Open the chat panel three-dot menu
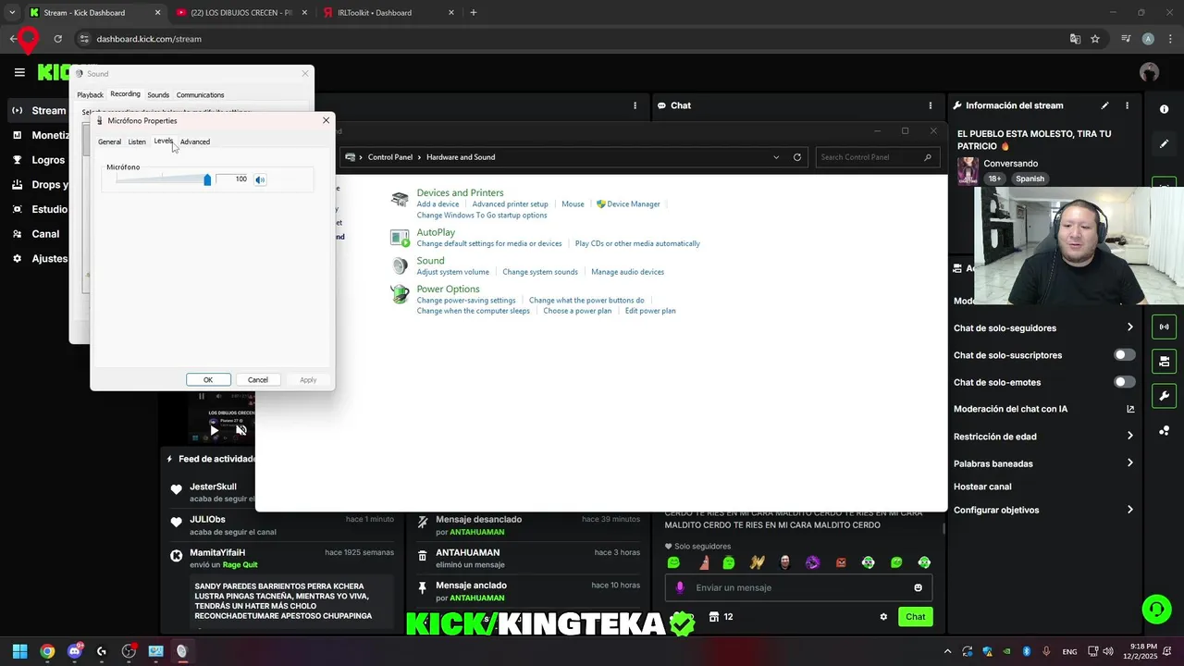Screen dimensions: 1184x666 click(x=929, y=105)
